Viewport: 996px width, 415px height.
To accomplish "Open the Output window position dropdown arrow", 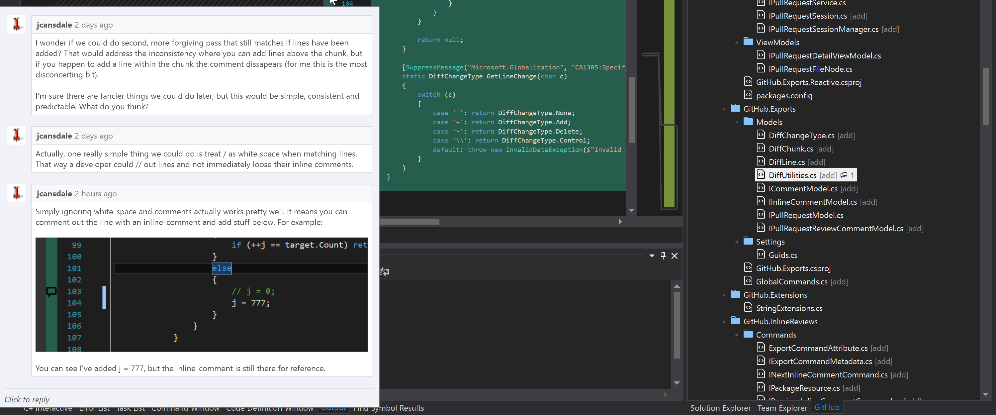I will (652, 256).
